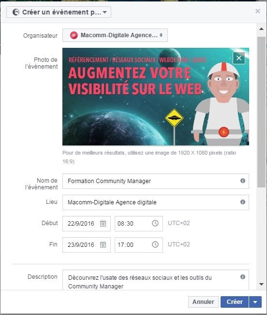Click the clock icon for start time
The height and width of the screenshot is (315, 267).
pos(155,223)
